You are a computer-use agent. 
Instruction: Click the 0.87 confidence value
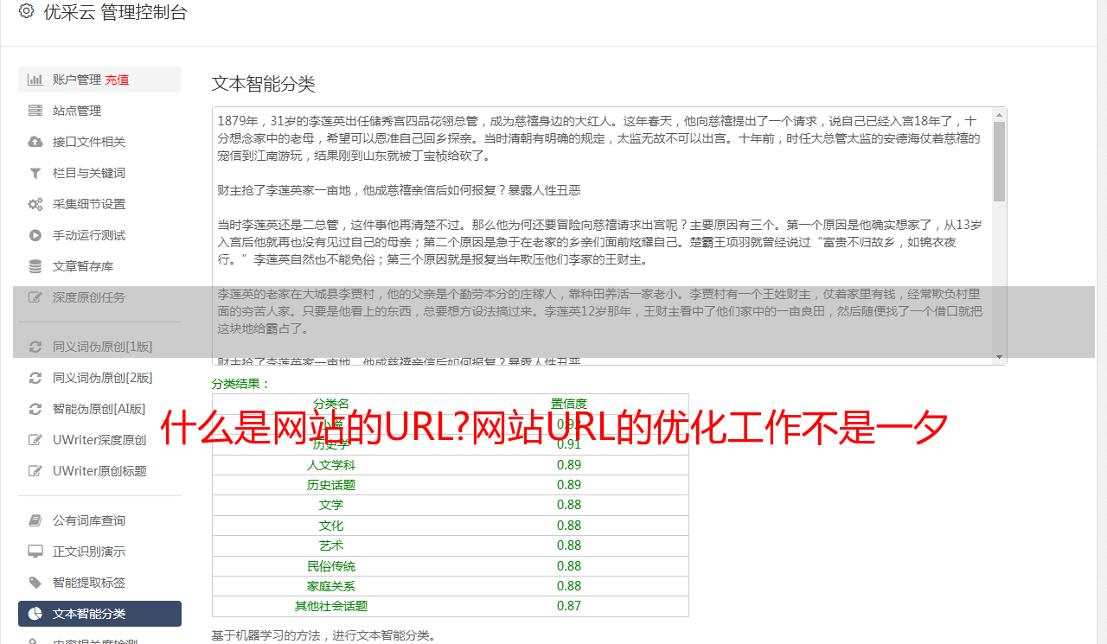tap(569, 606)
